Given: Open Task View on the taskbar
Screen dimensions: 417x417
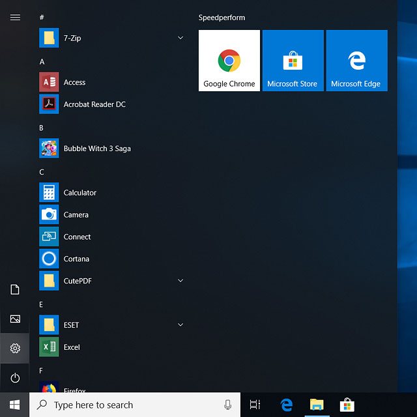Looking at the screenshot, I should point(255,405).
